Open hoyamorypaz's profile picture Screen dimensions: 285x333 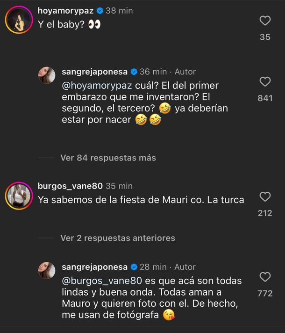[19, 20]
